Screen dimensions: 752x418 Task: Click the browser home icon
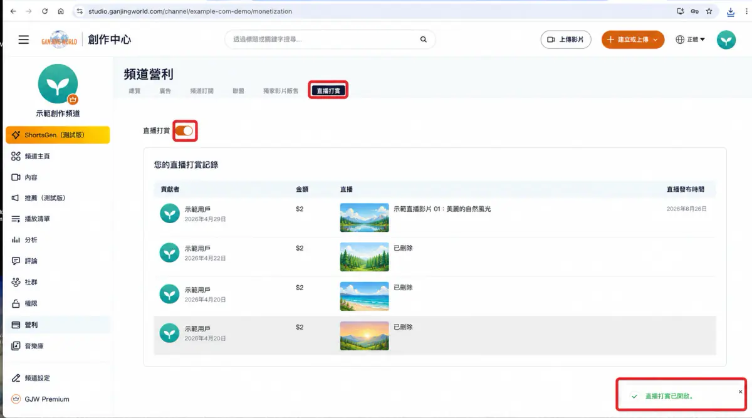60,11
